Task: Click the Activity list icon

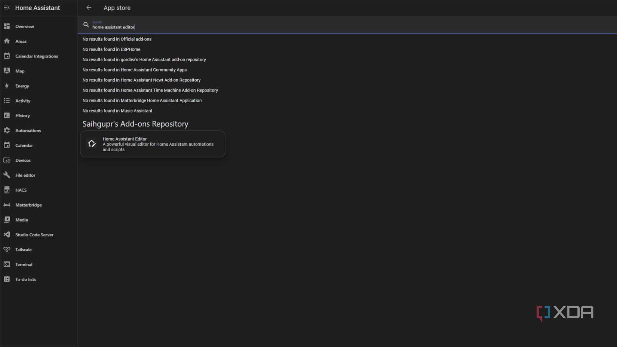Action: 7,101
